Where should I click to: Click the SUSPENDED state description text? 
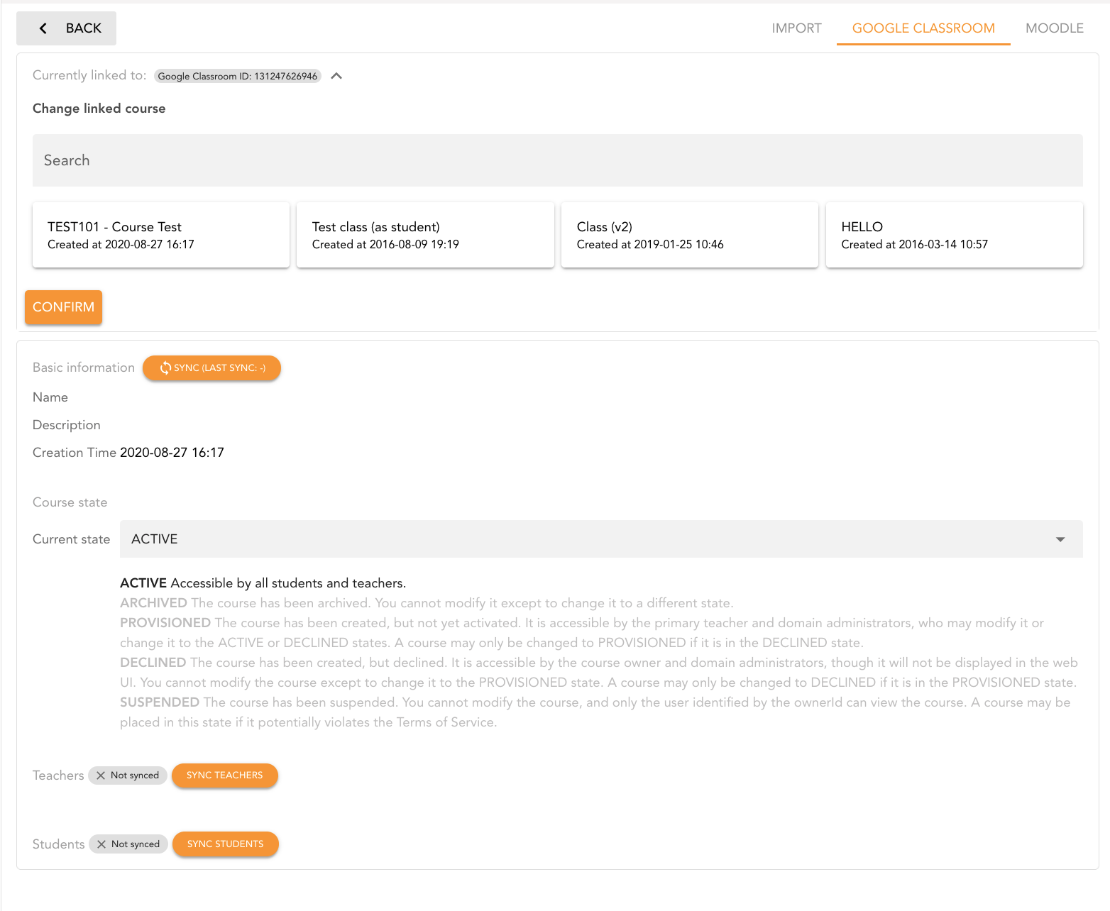pyautogui.click(x=595, y=712)
